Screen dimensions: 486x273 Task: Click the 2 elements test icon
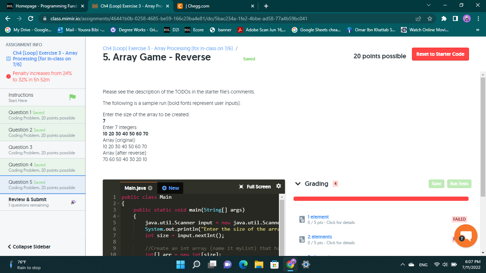(x=302, y=239)
